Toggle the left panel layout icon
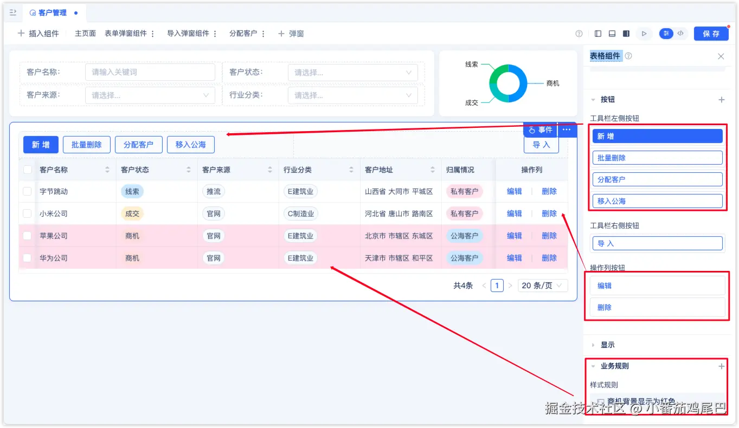 tap(598, 34)
